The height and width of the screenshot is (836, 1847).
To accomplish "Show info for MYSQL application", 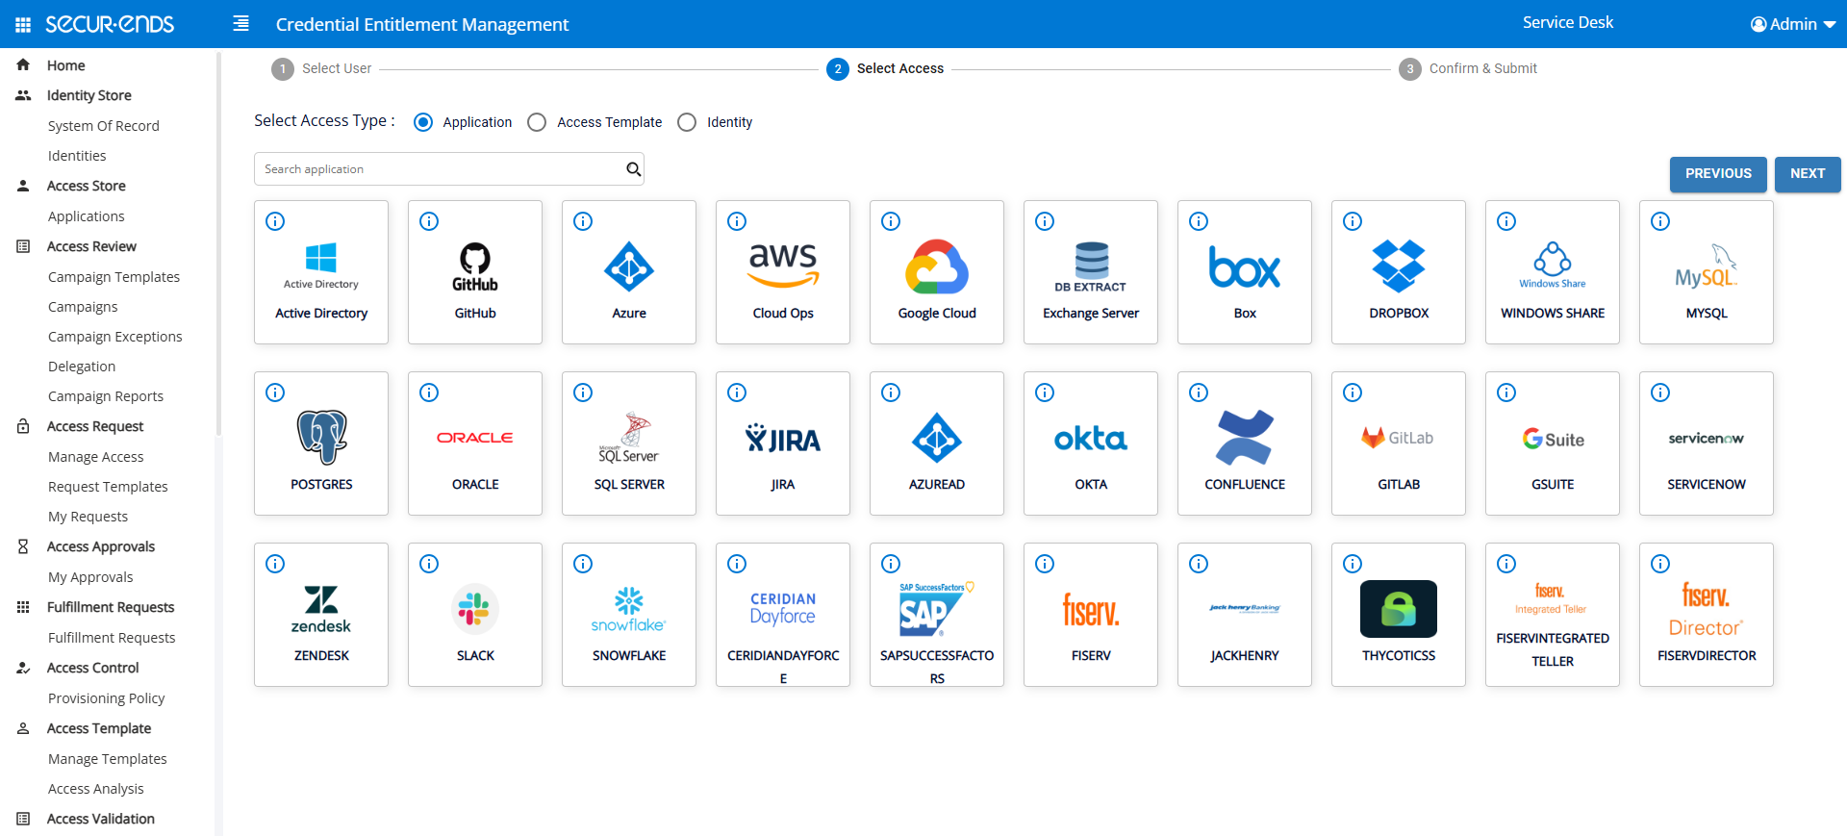I will [x=1660, y=221].
